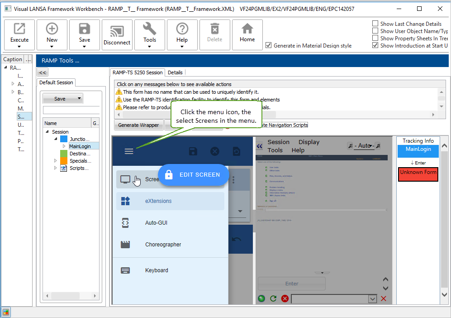This screenshot has height=318, width=451.
Task: Click the hamburger menu icon
Action: 129,151
